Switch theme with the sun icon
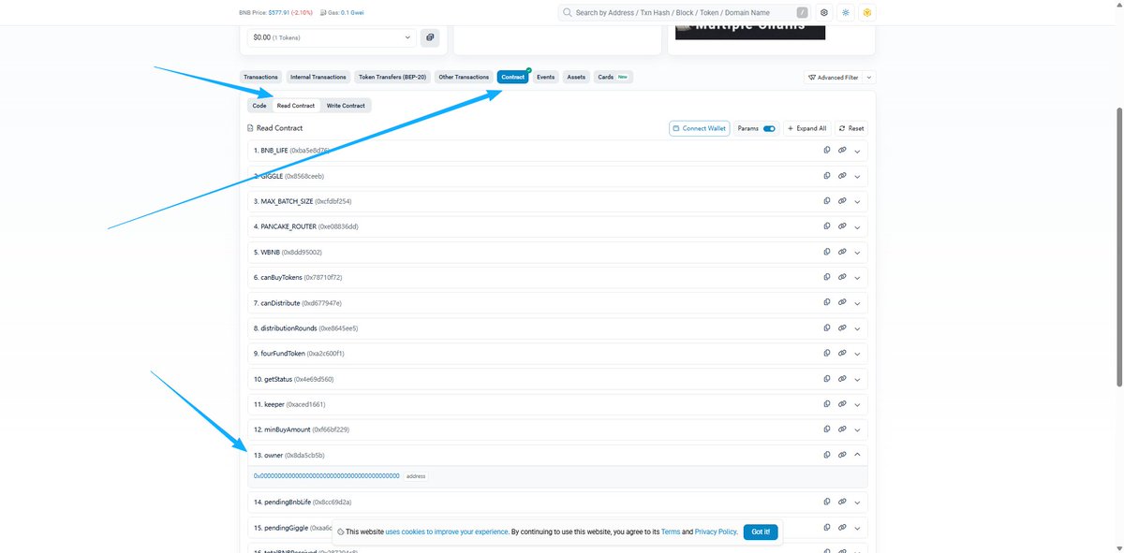Viewport: 1124px width, 553px height. click(x=846, y=13)
